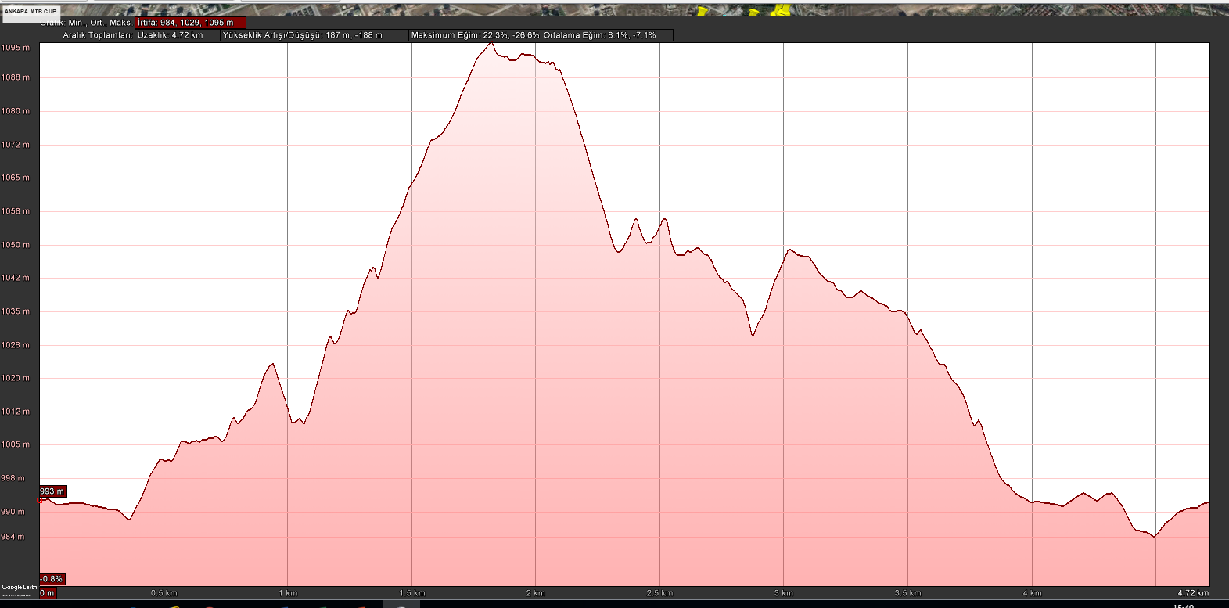The width and height of the screenshot is (1229, 608).
Task: Click the İrtifa elevation statistics box
Action: pos(190,23)
